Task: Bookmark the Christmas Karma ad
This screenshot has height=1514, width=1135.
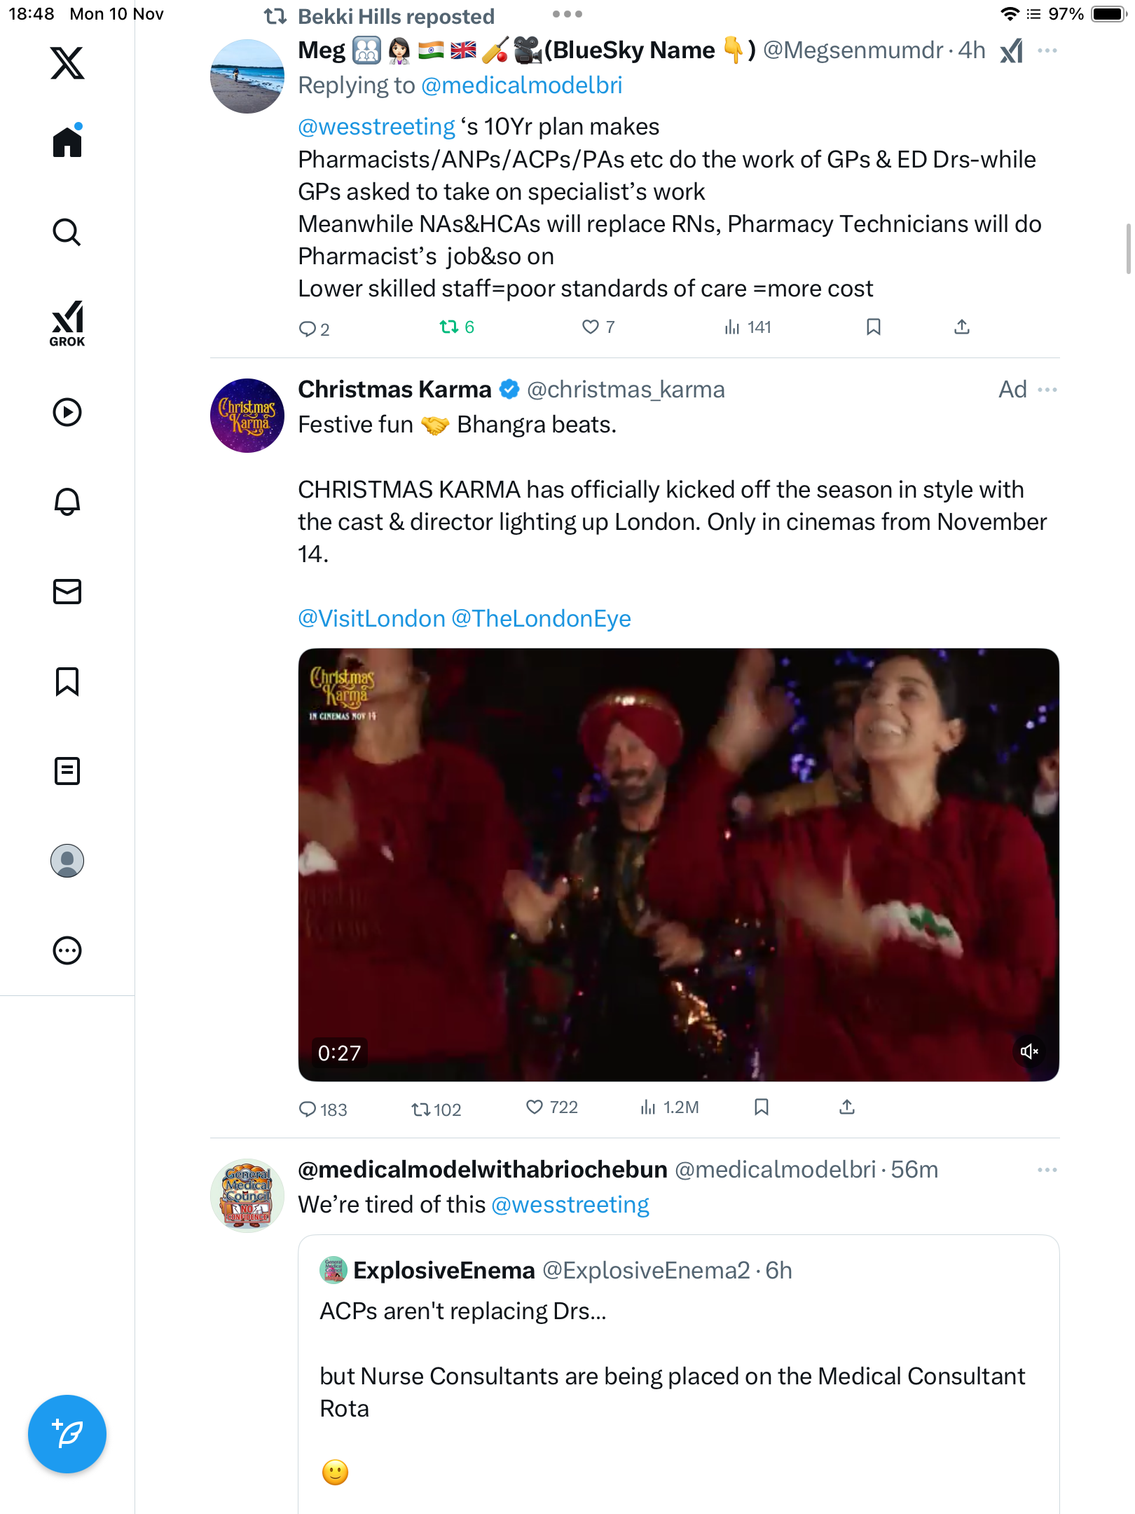Action: (762, 1107)
